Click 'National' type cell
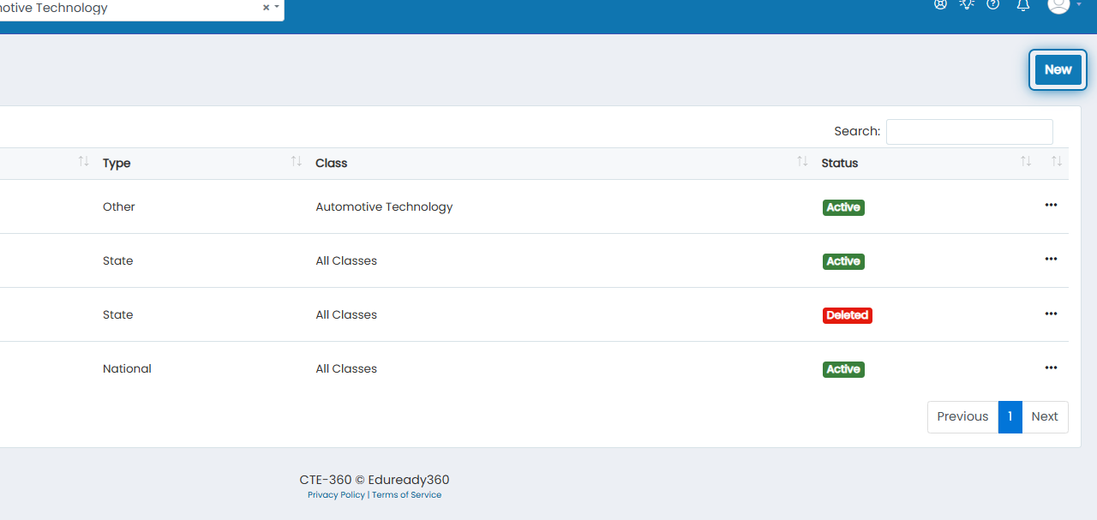This screenshot has width=1097, height=520. [127, 368]
